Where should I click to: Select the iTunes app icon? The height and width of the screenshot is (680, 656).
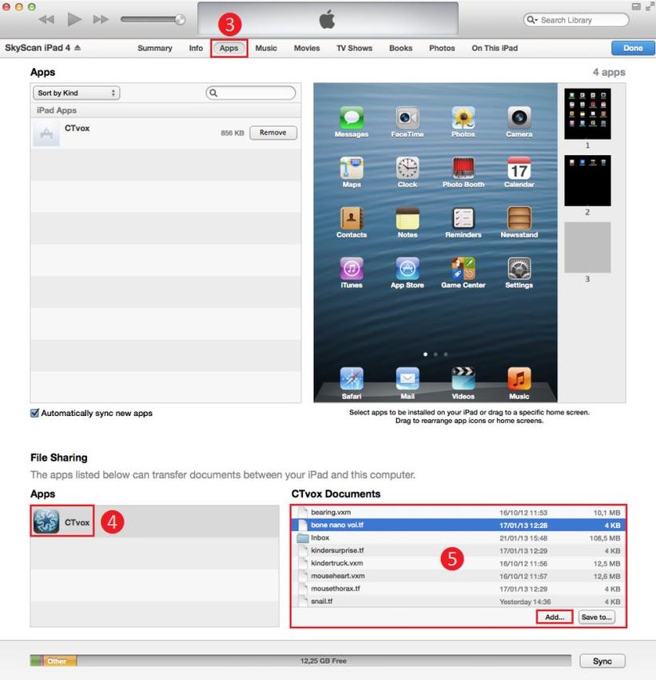click(352, 269)
